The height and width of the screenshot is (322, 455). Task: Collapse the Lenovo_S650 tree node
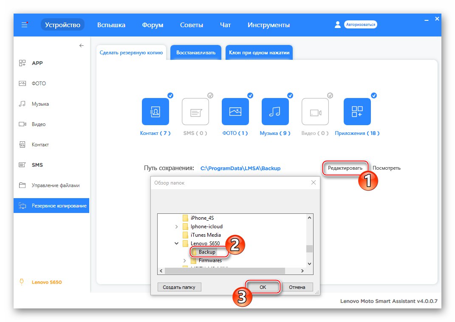tap(176, 244)
